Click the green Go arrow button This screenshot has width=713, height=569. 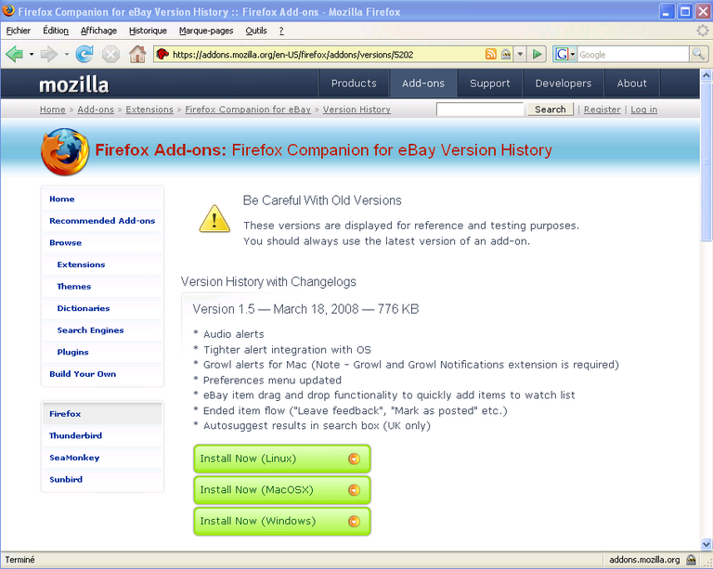pos(537,55)
